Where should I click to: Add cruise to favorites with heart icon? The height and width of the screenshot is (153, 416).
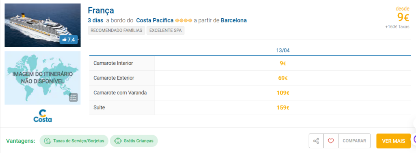coord(331,141)
